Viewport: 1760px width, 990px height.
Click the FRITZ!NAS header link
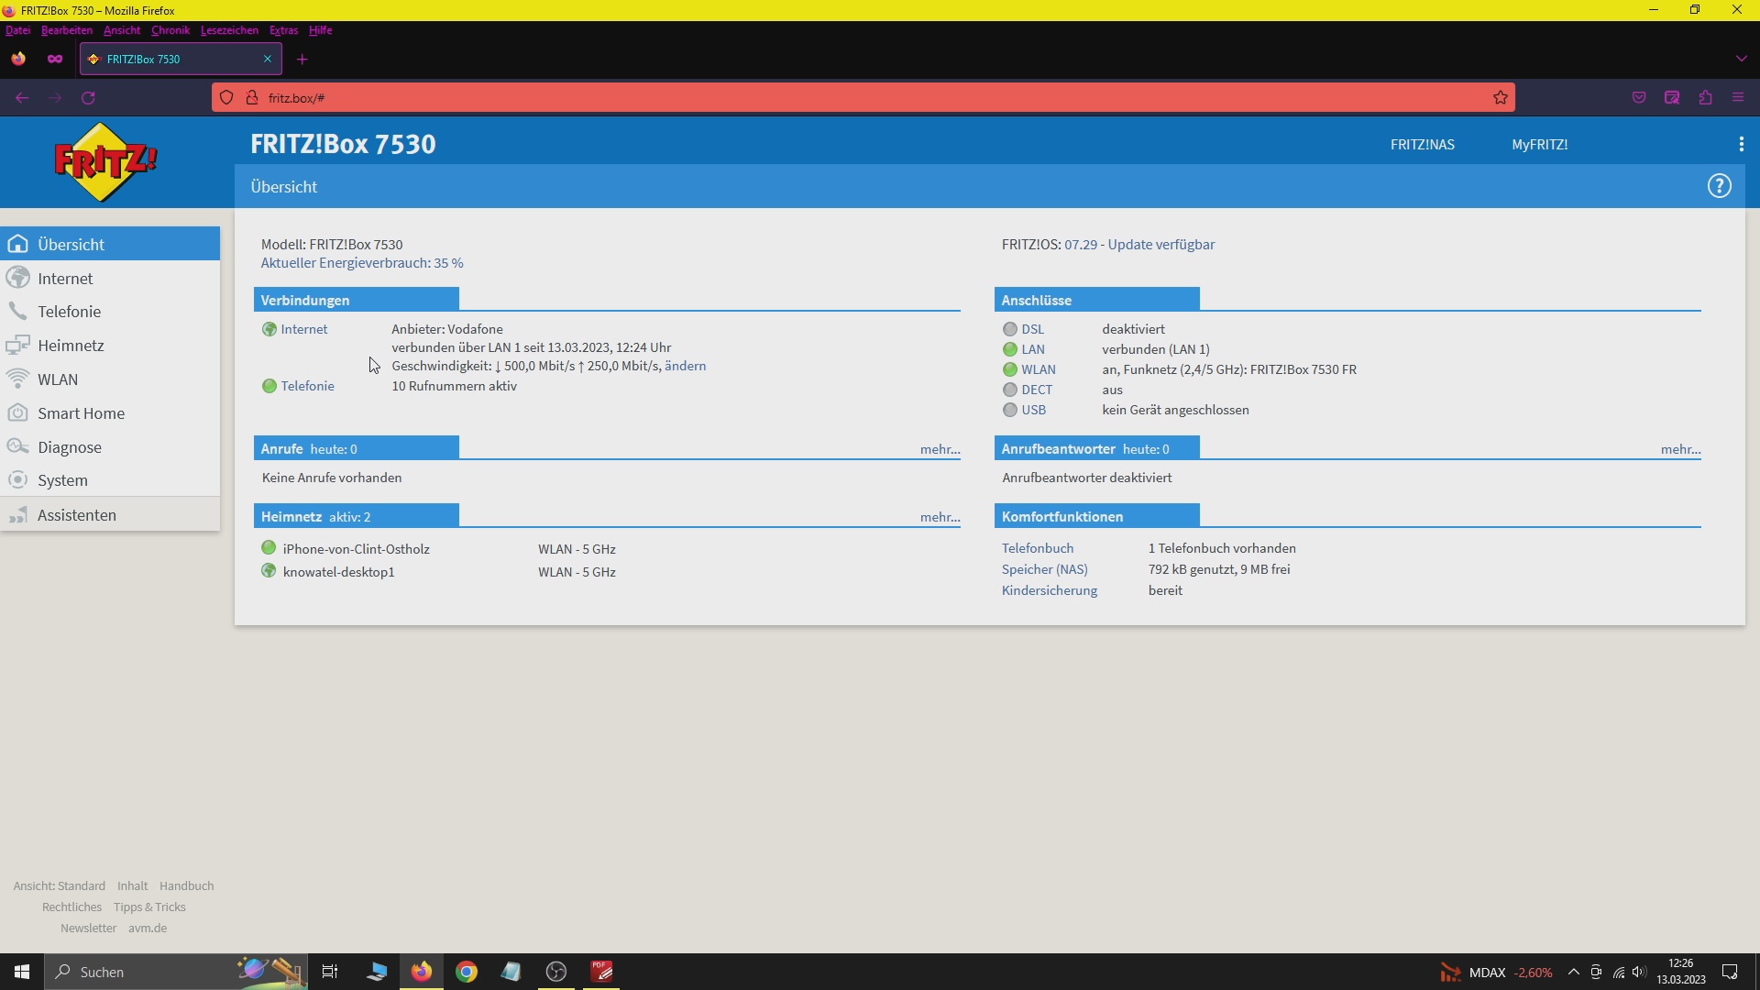pos(1422,145)
